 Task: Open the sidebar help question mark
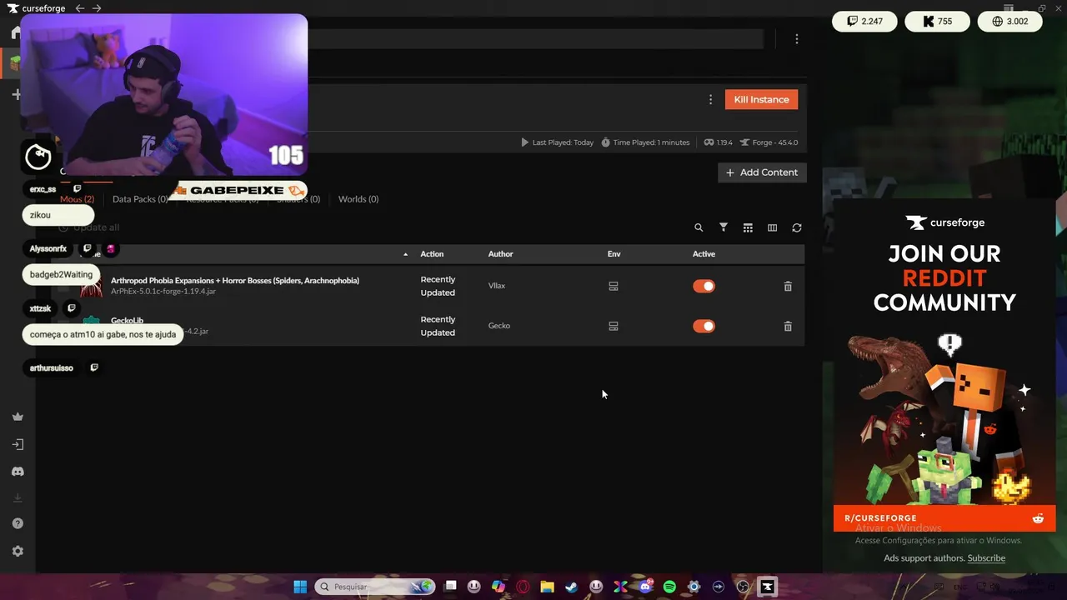[x=18, y=523]
